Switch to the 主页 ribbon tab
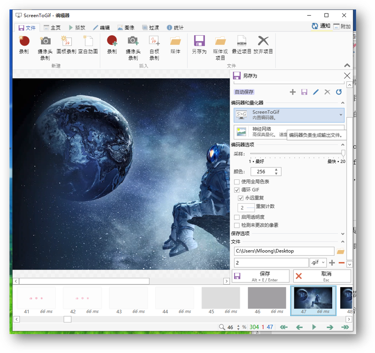The width and height of the screenshot is (375, 353). (52, 28)
